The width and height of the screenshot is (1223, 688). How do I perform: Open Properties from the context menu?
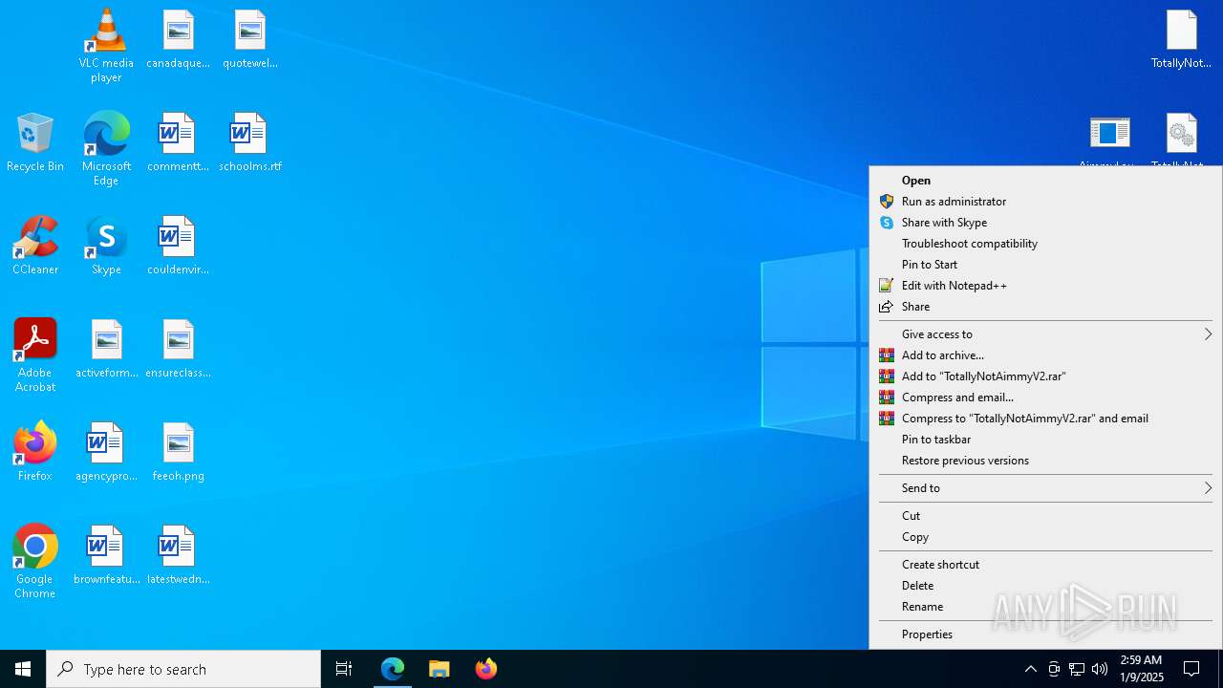pyautogui.click(x=1045, y=634)
